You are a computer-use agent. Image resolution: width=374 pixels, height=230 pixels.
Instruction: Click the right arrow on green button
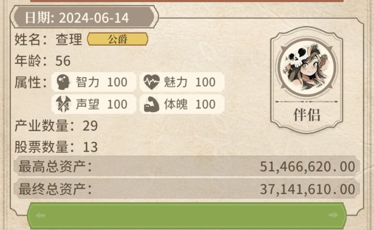click(333, 215)
